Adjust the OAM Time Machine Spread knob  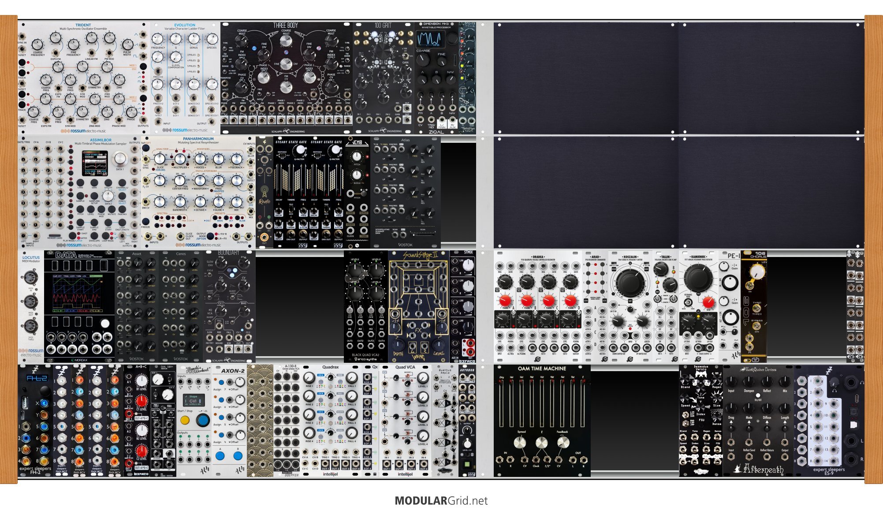(520, 443)
